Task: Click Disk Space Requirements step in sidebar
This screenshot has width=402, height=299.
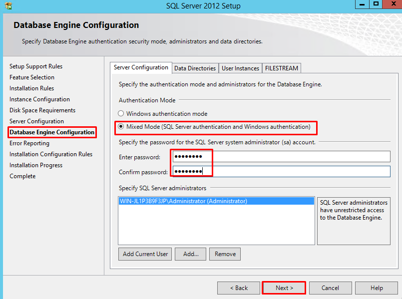Action: point(42,110)
